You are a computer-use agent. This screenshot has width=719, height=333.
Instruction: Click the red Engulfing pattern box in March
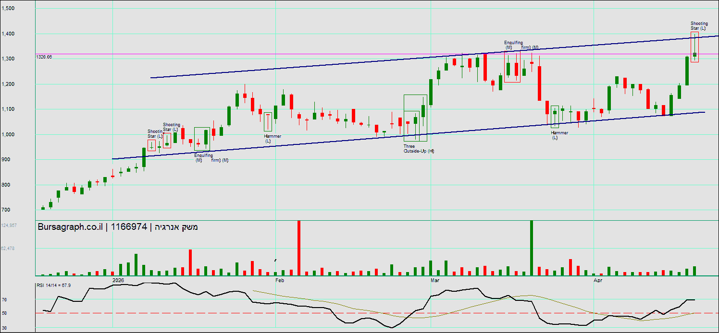[x=512, y=66]
